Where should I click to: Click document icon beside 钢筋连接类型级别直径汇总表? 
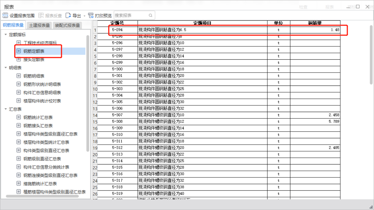[19, 175]
